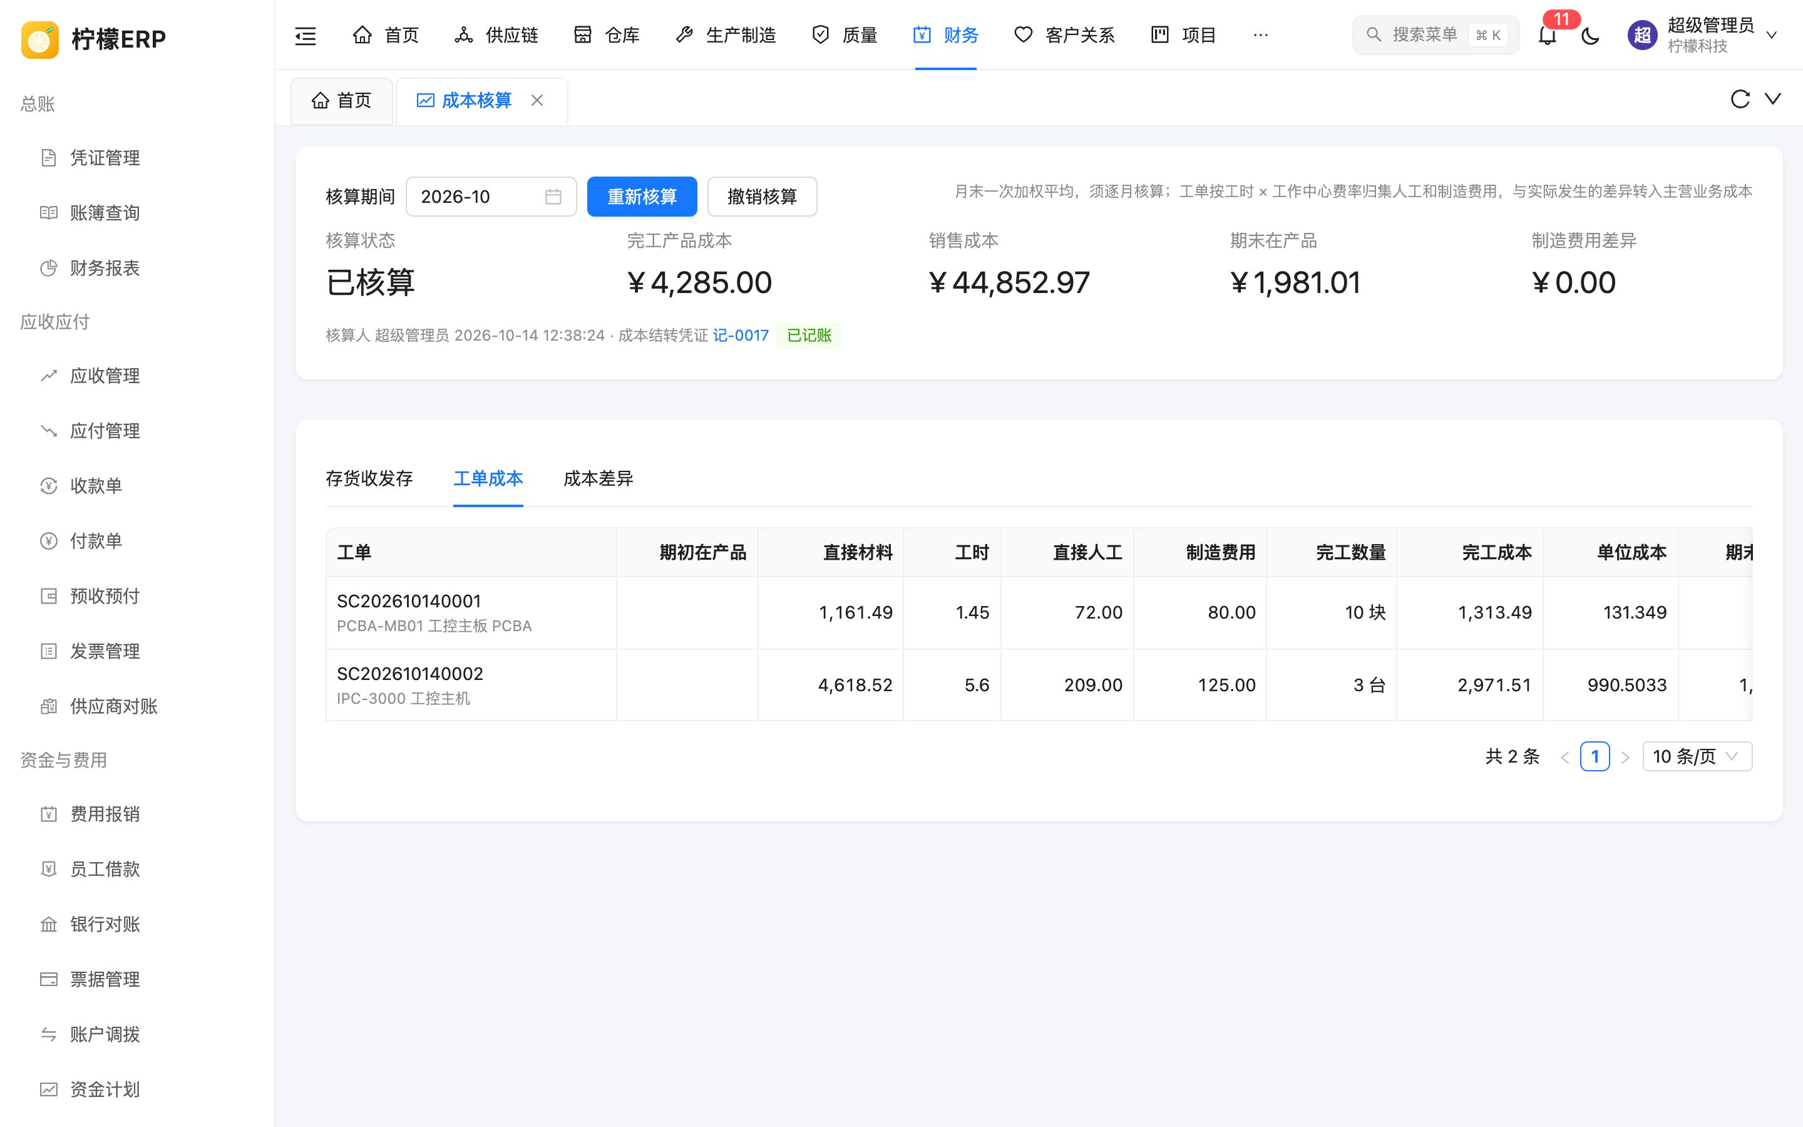Open notifications bell icon
Viewport: 1803px width, 1127px height.
pos(1548,35)
